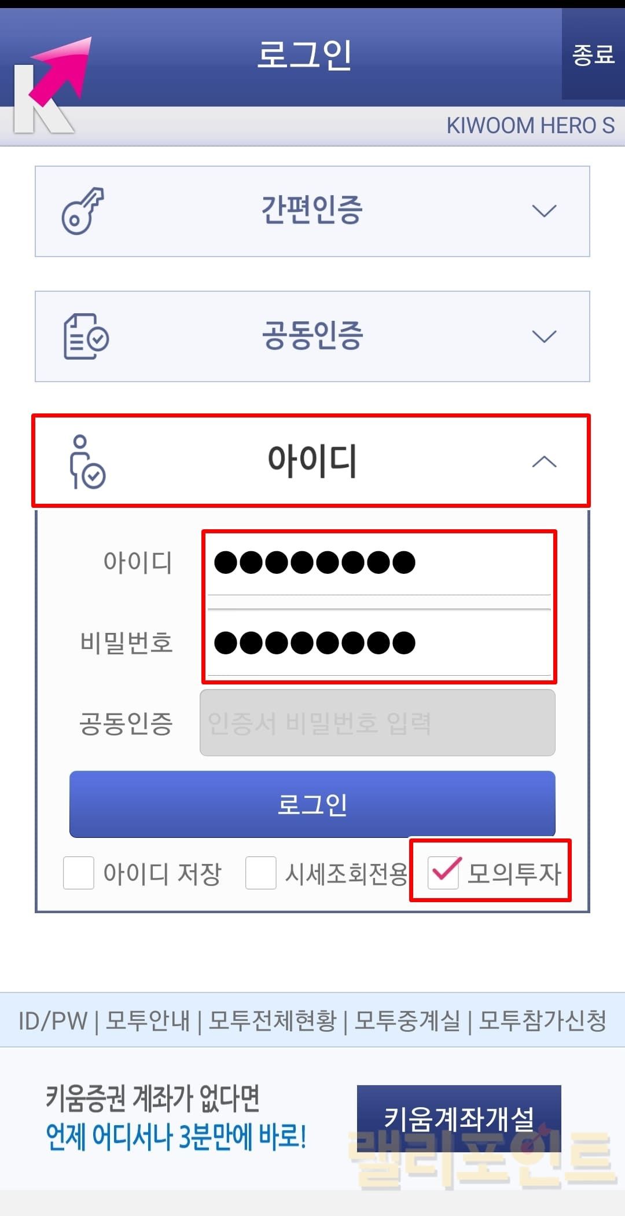
Task: Enable the 시세조회전용 checkbox
Action: tap(261, 873)
